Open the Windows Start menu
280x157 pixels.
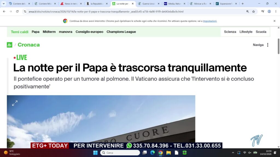tap(95, 153)
